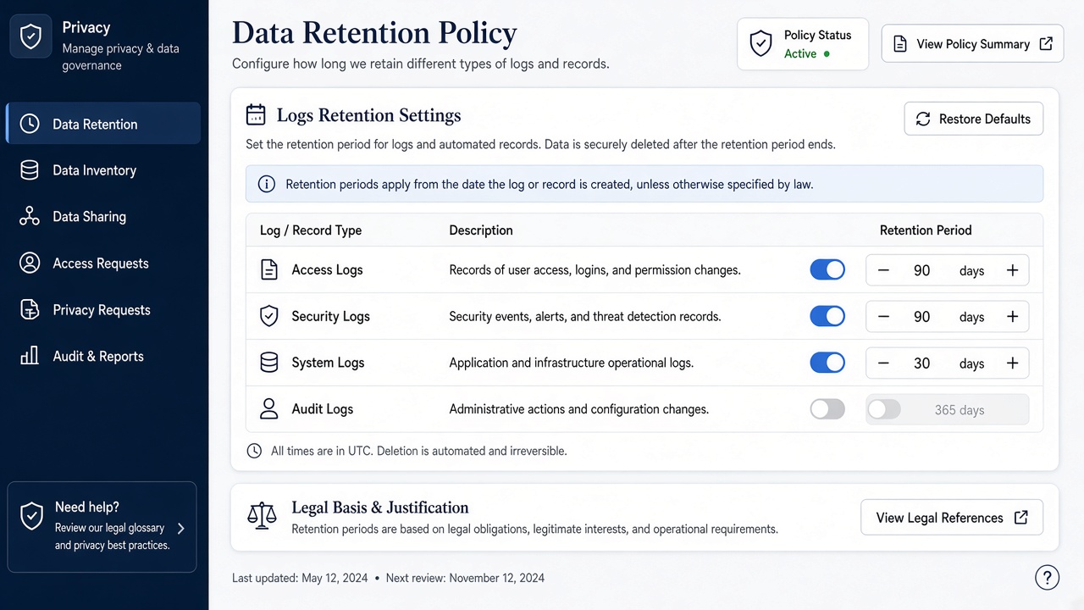
Task: Click the info icon in the retention notice
Action: 267,184
